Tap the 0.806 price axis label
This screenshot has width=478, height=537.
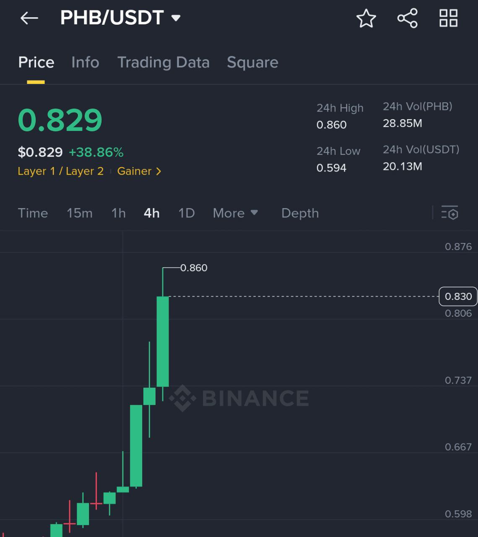(x=458, y=313)
